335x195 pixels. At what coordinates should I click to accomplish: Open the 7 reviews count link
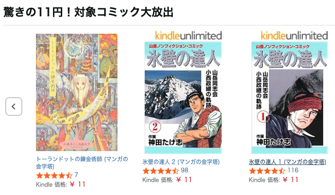76,175
